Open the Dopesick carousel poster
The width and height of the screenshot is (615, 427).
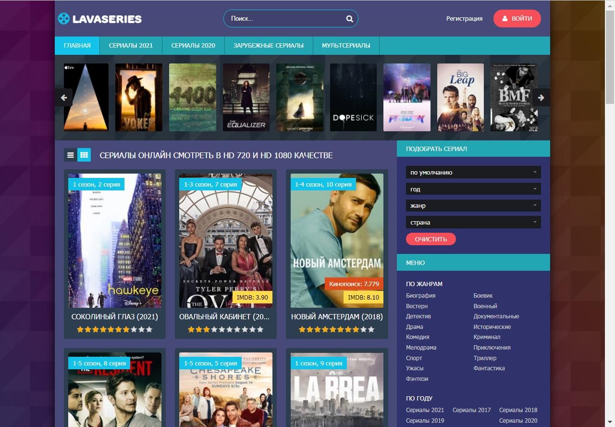[x=353, y=98]
